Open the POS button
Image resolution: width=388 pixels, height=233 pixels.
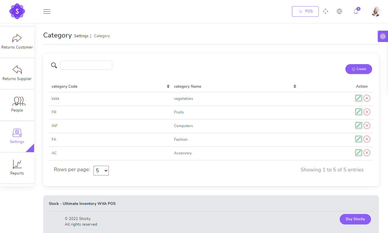tap(305, 11)
